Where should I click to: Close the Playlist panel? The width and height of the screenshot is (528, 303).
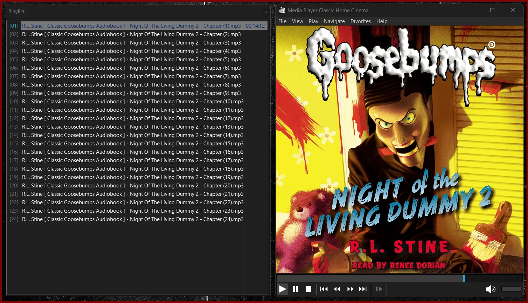(x=265, y=12)
